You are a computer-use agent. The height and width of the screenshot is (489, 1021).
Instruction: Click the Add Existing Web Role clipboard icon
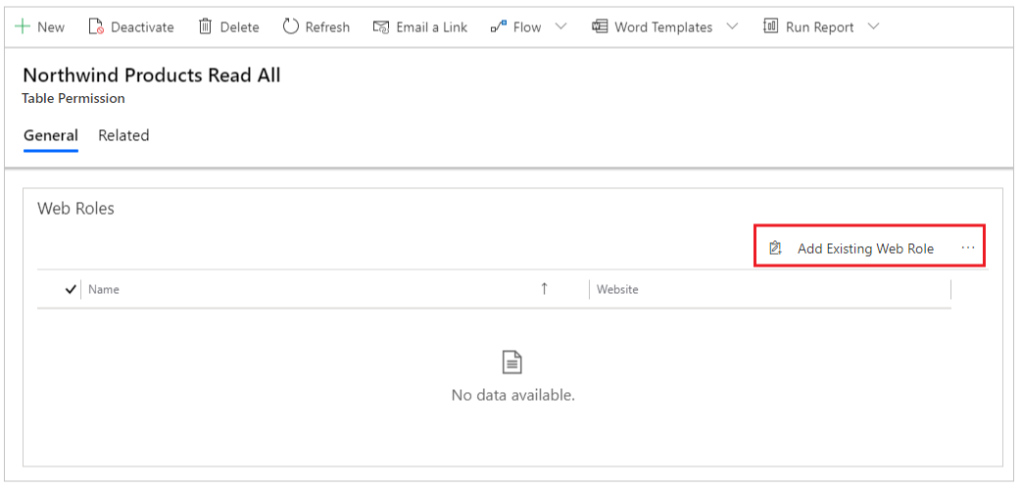pyautogui.click(x=775, y=248)
